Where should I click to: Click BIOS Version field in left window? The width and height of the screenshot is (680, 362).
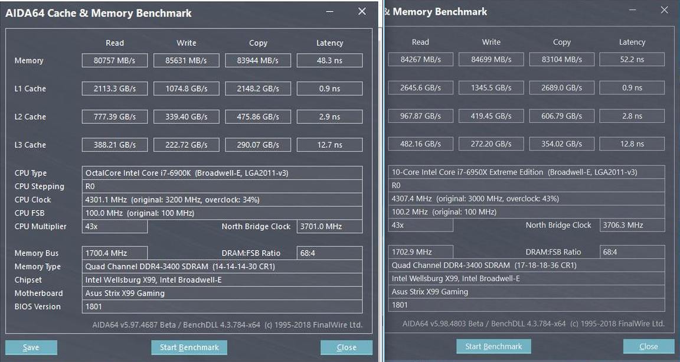point(222,306)
